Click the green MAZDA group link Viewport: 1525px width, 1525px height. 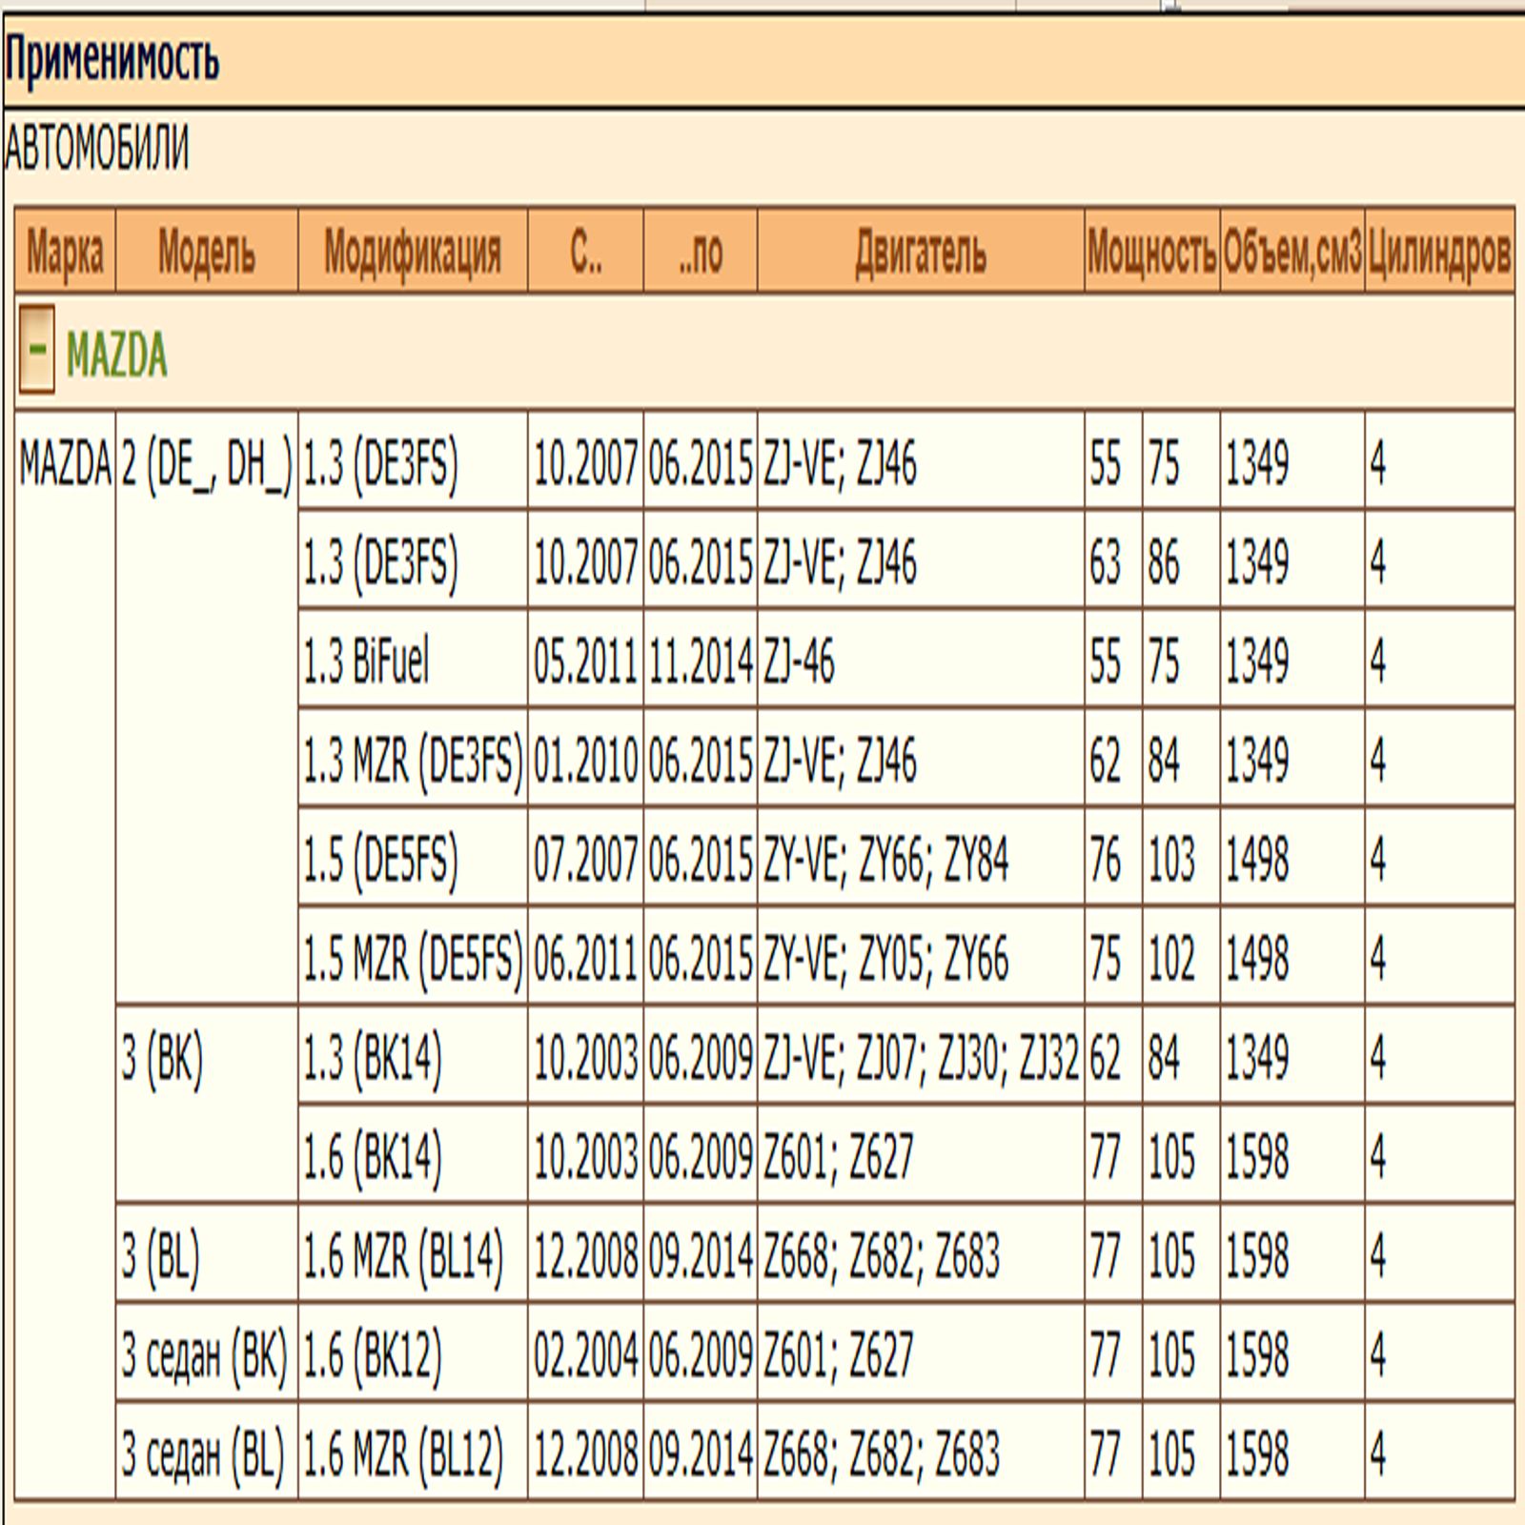click(116, 355)
